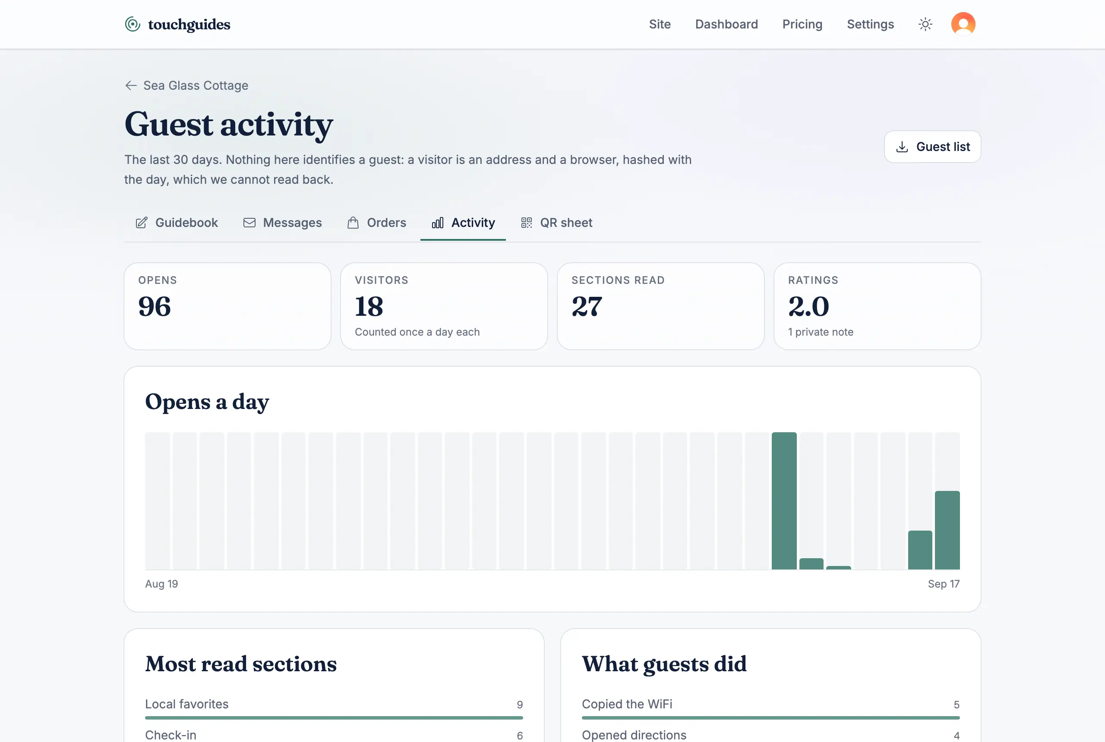Image resolution: width=1105 pixels, height=742 pixels.
Task: Click the download icon in Guest list button
Action: 902,147
